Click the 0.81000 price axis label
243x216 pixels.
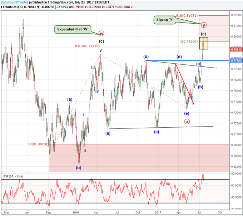tap(236, 26)
